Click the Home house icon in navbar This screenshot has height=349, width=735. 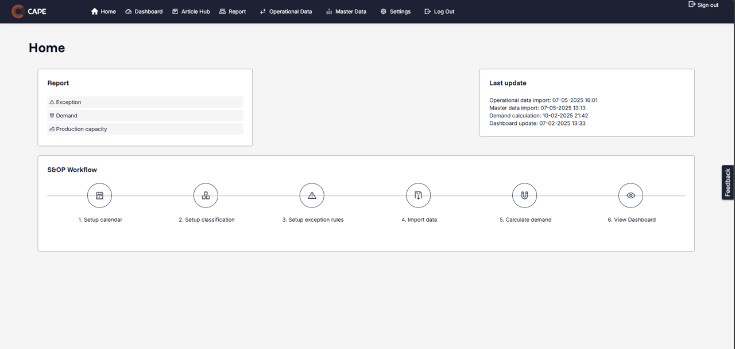click(95, 11)
